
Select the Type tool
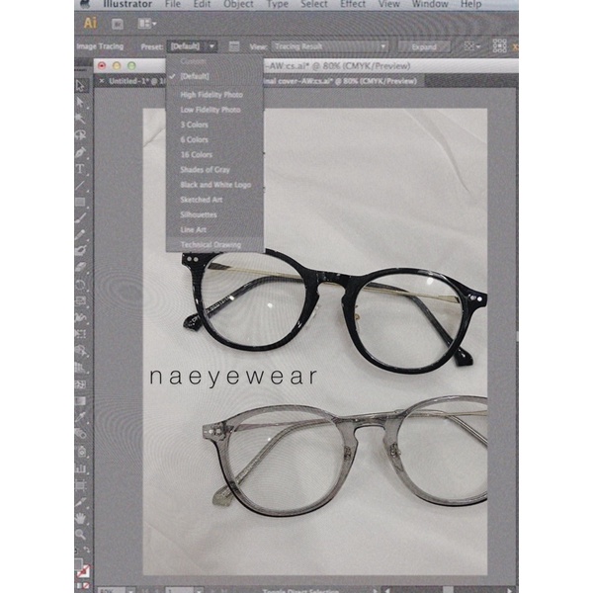click(x=81, y=169)
